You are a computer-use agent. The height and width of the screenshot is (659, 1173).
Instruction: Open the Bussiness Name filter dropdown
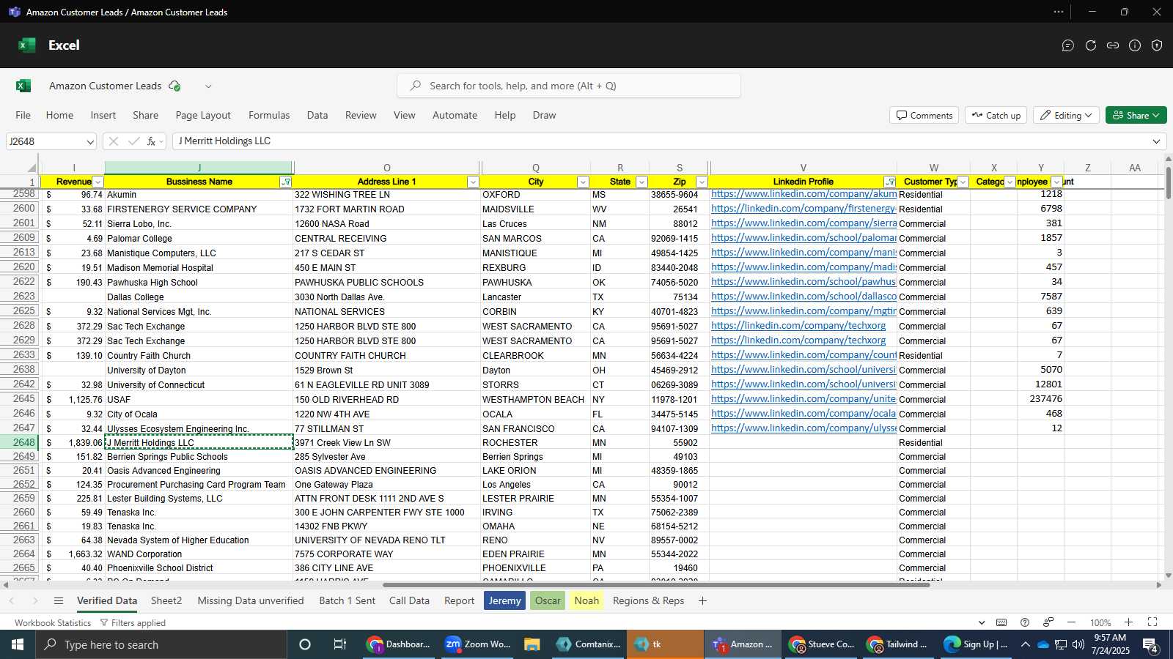286,182
